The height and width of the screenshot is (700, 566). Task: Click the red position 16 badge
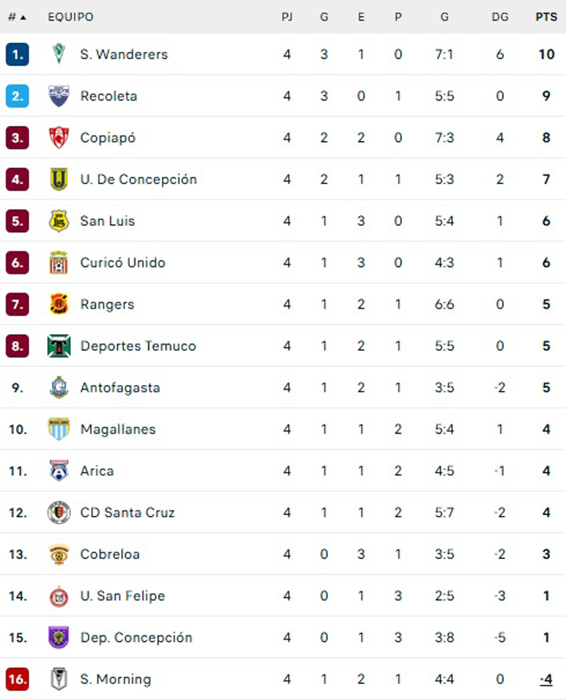18,679
